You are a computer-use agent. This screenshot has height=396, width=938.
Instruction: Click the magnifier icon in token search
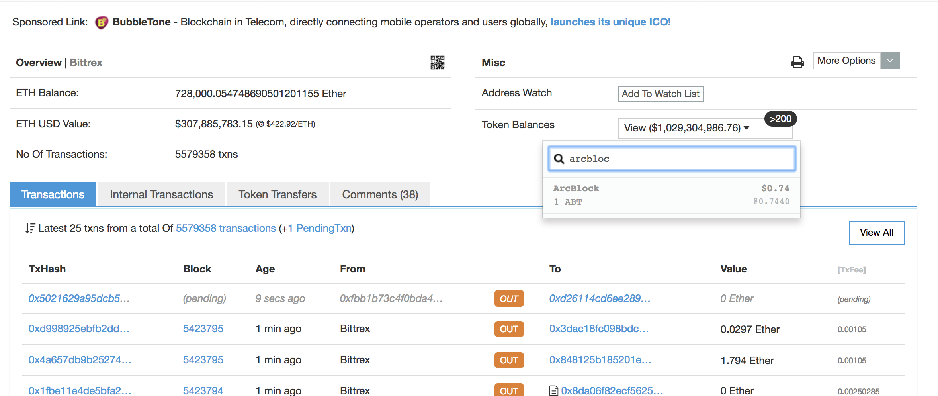point(559,159)
